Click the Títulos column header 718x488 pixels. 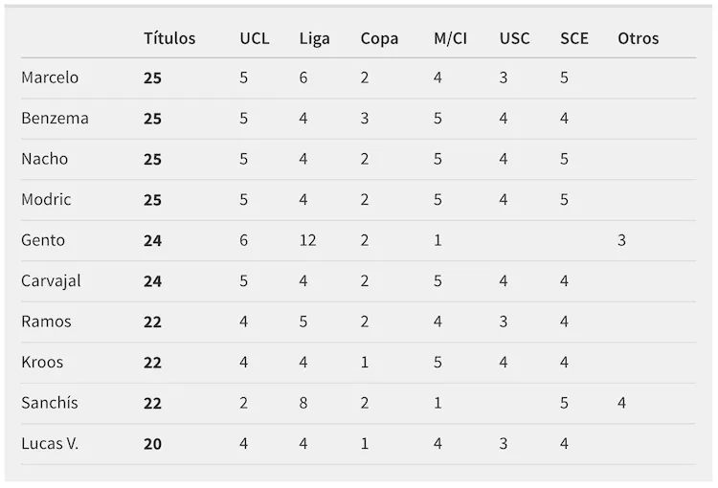pyautogui.click(x=169, y=38)
